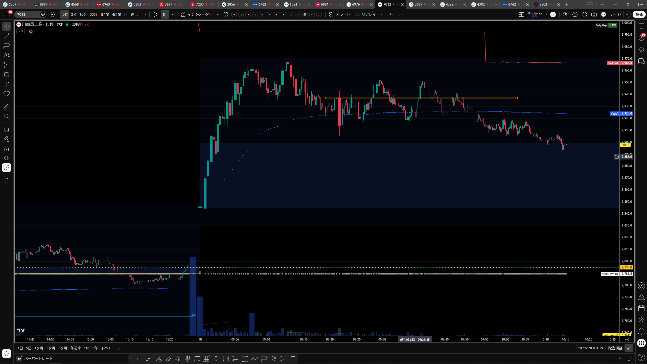Toggle magnet mode for drawings
The height and width of the screenshot is (364, 647).
point(7,129)
